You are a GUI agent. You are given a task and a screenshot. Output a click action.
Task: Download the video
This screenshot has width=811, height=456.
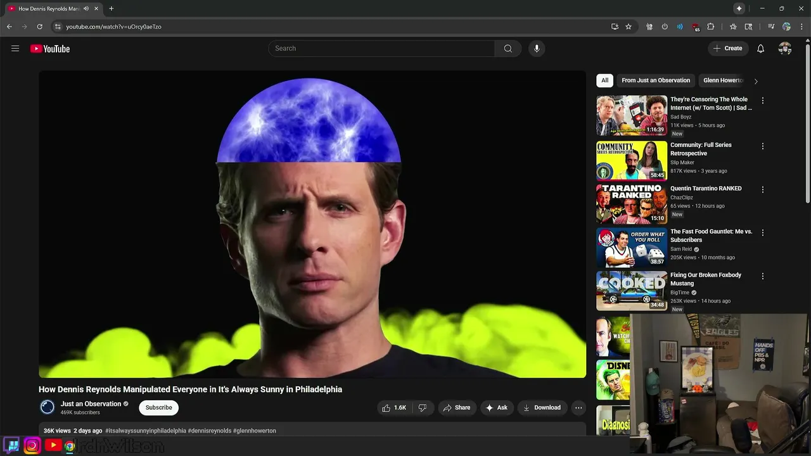[x=542, y=408]
